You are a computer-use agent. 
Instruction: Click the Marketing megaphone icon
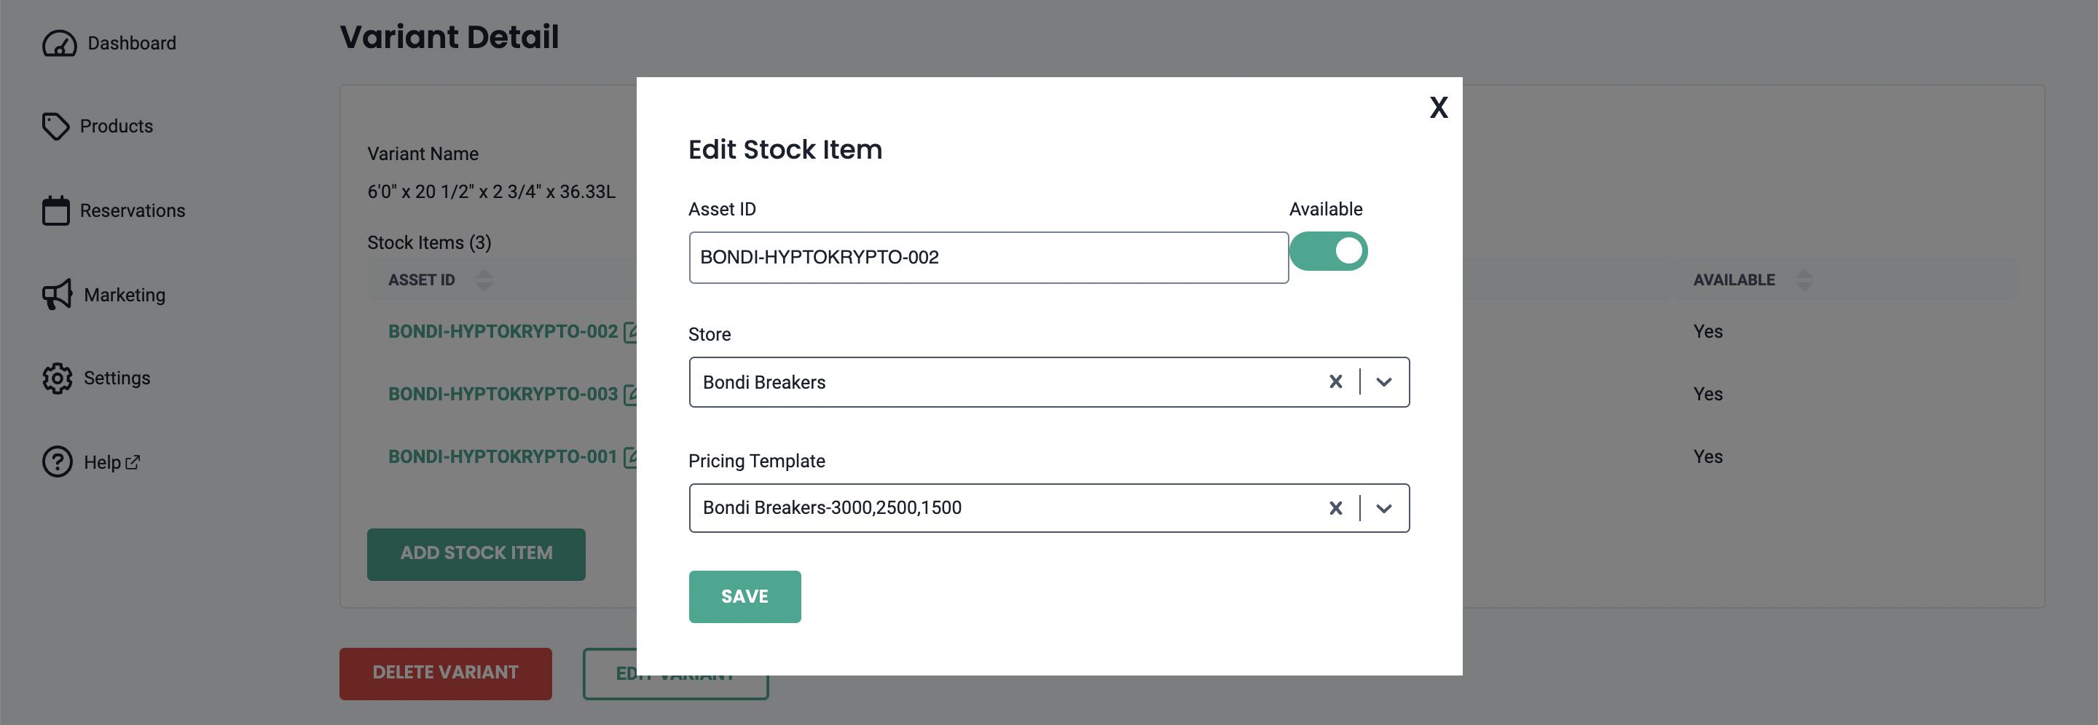tap(57, 295)
